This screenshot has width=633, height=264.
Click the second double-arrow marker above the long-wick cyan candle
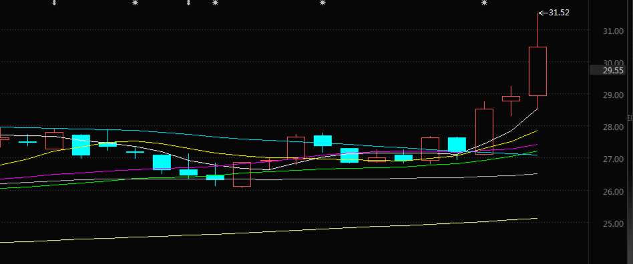coord(188,3)
